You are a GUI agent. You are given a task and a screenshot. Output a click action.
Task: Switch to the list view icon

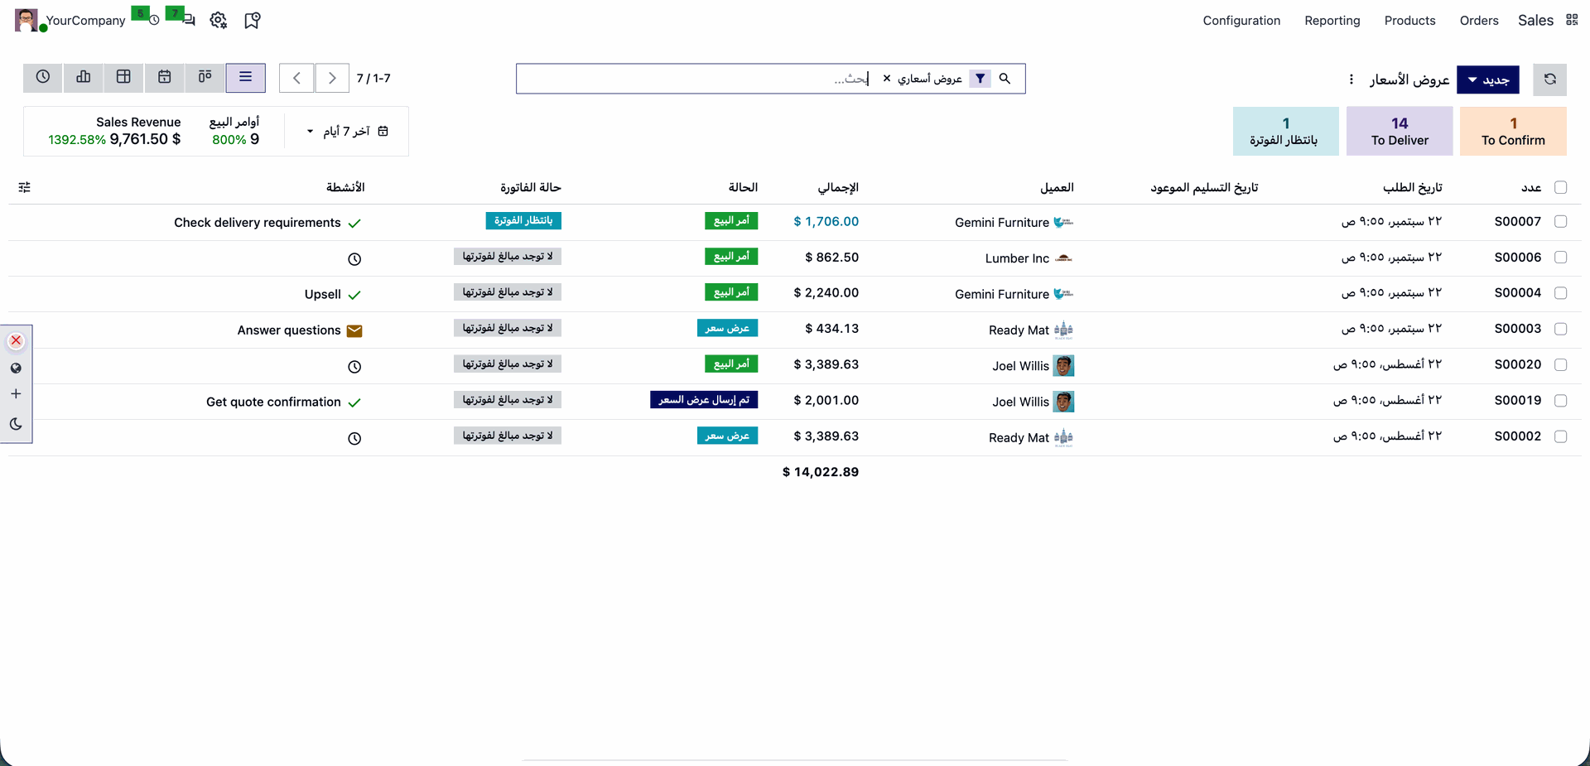coord(245,78)
